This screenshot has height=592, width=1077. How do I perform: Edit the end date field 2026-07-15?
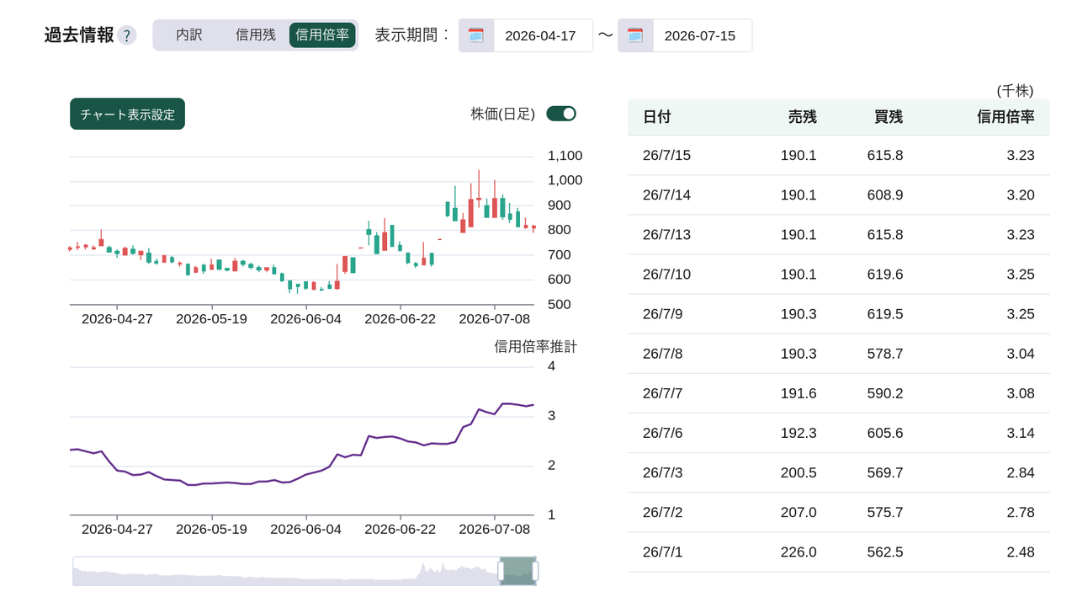702,35
